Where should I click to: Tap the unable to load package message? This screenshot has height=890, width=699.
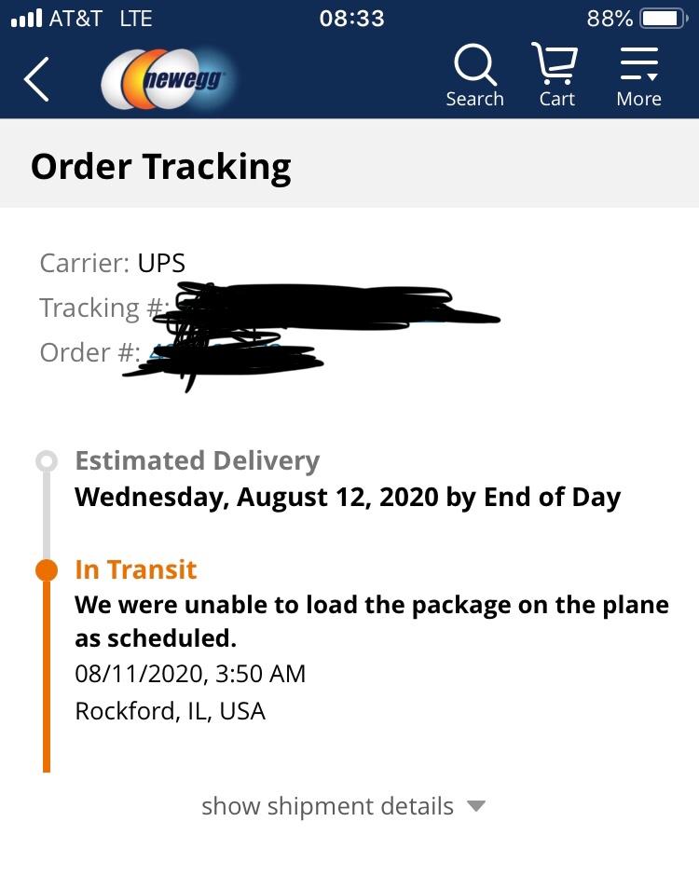[371, 622]
